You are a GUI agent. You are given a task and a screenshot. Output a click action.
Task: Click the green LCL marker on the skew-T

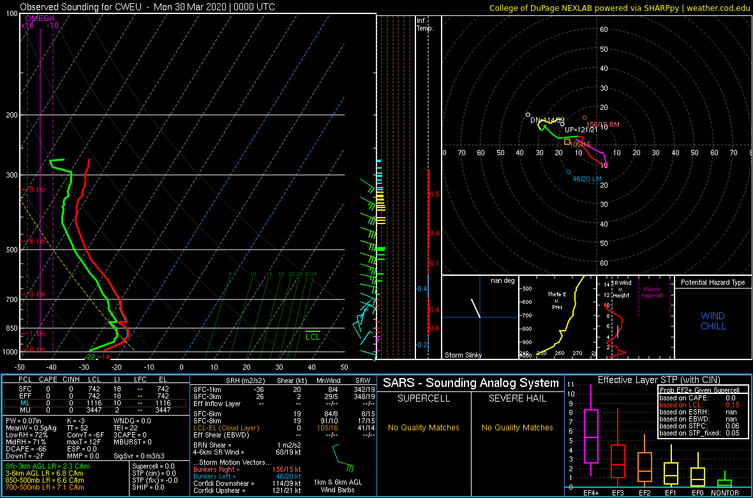point(313,335)
